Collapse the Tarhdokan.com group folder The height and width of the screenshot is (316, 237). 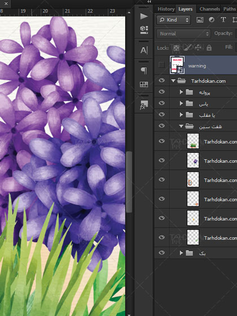click(173, 81)
